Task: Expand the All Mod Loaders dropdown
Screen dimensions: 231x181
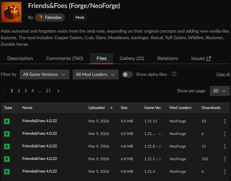Action: point(95,74)
